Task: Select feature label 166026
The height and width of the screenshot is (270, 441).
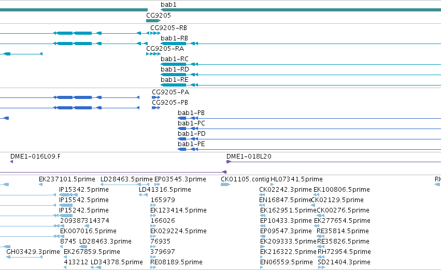Action: (x=163, y=221)
